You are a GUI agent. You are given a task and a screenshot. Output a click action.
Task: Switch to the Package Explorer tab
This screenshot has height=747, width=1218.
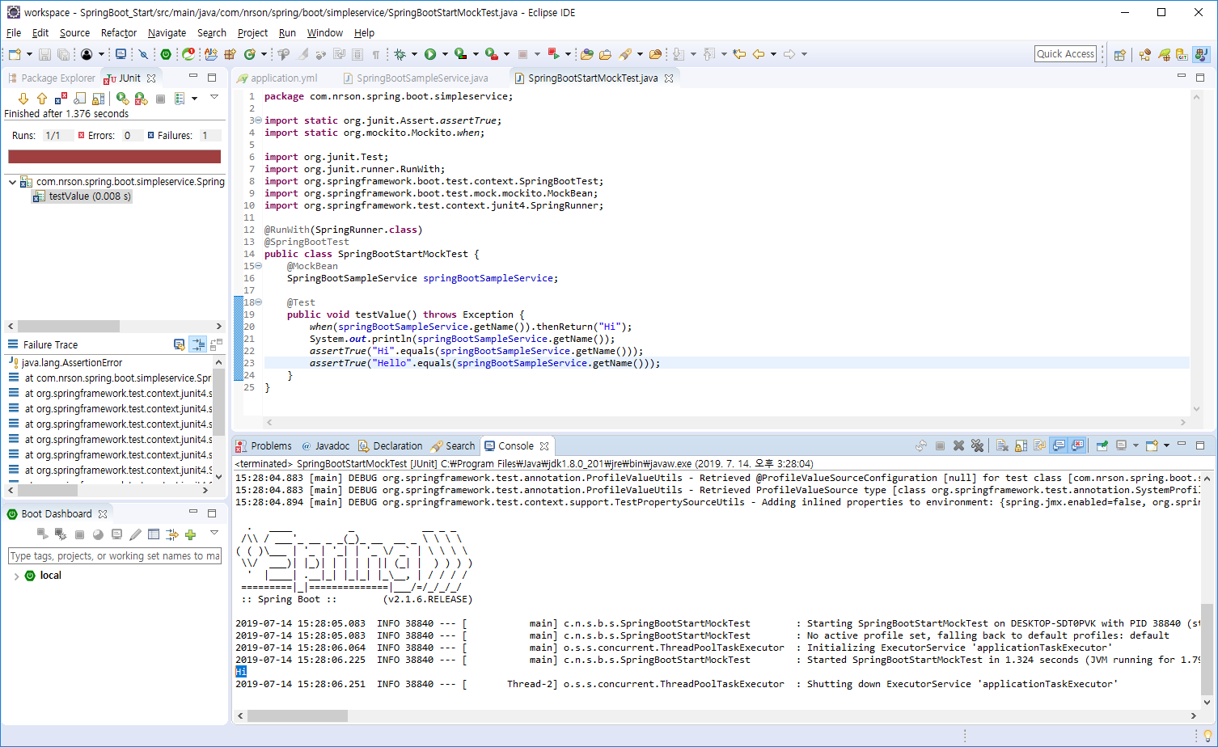pos(52,78)
